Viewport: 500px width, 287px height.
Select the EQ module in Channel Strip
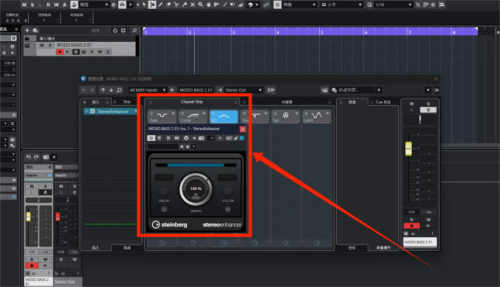[224, 117]
